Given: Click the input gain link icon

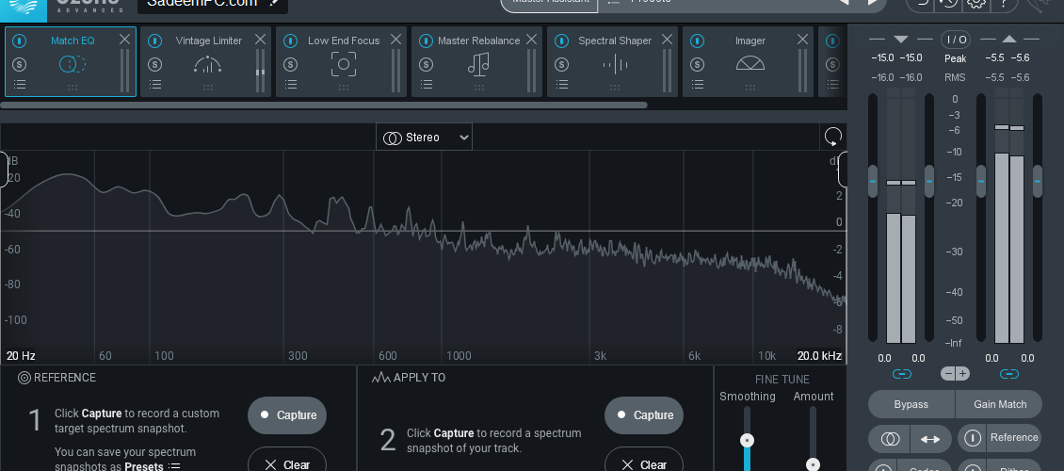Looking at the screenshot, I should click(x=901, y=374).
